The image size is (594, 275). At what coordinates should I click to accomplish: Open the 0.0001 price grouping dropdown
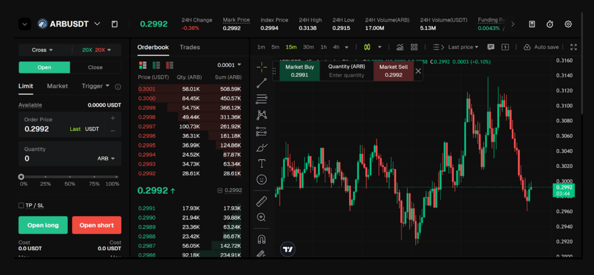(x=229, y=65)
